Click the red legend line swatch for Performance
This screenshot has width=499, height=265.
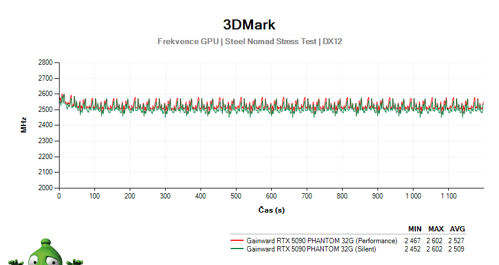coord(237,240)
